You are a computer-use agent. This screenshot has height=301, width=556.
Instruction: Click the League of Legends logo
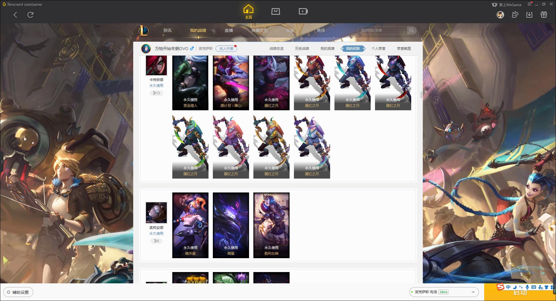point(144,30)
